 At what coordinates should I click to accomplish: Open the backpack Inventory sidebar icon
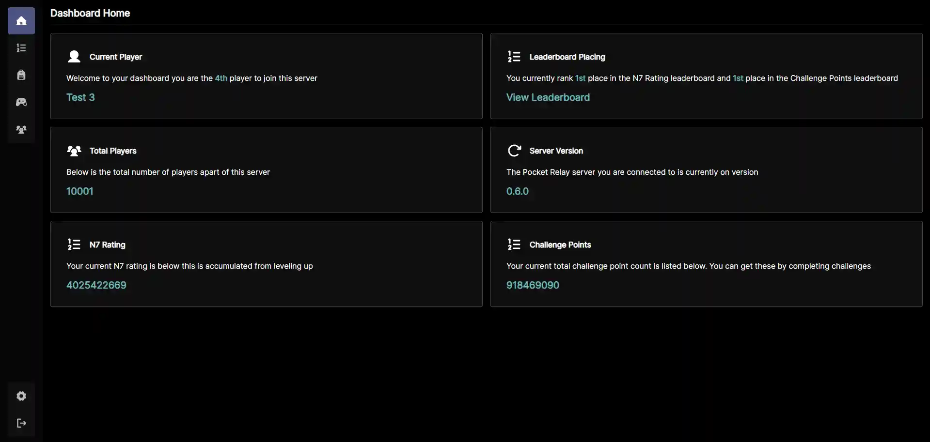[21, 75]
